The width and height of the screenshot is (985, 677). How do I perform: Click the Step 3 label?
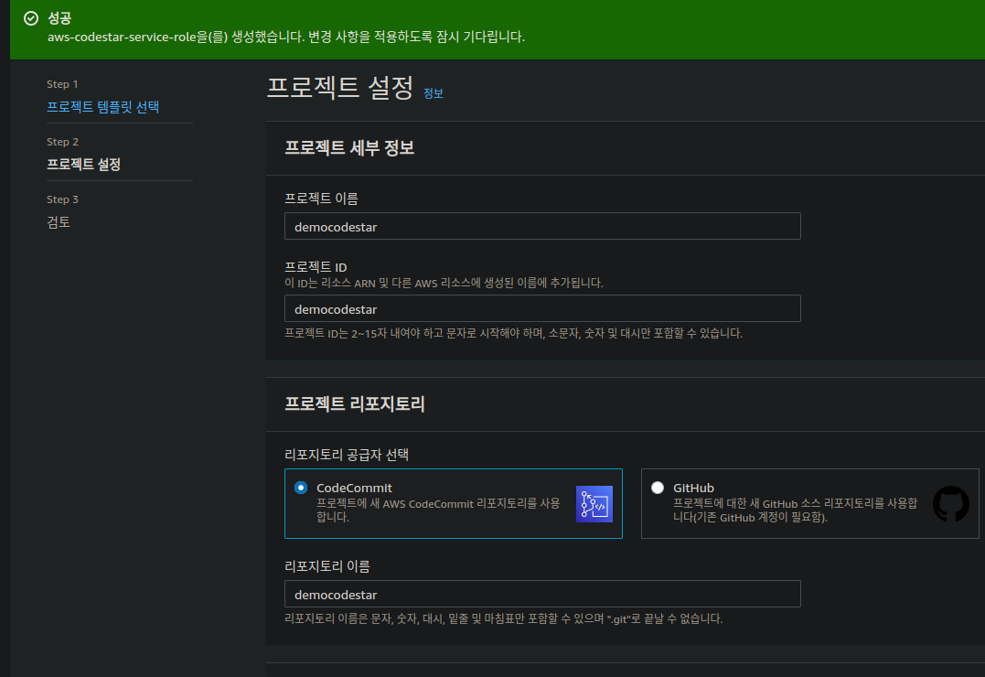point(62,199)
